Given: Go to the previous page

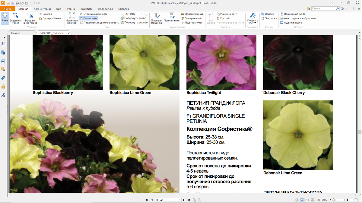Looking at the screenshot, I should [x=152, y=200].
